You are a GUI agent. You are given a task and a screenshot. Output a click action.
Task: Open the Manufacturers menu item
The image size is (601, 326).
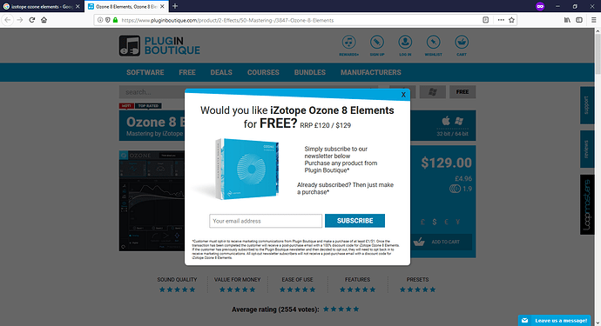[x=371, y=72]
